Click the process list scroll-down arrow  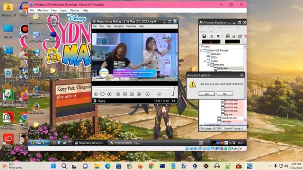pyautogui.click(x=245, y=119)
